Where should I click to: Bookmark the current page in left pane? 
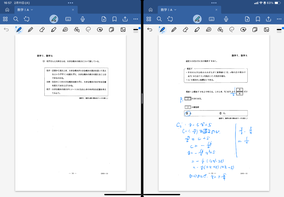[114, 19]
